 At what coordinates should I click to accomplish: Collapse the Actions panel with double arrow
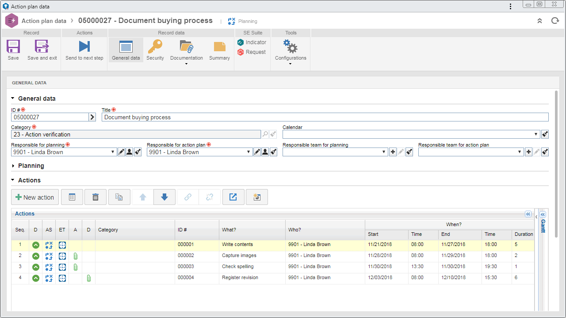coord(528,214)
